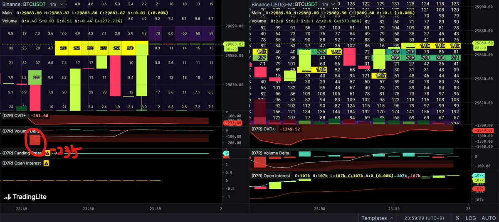The height and width of the screenshot is (222, 499).
Task: Select the Volume label on right chart
Action: pyautogui.click(x=259, y=20)
